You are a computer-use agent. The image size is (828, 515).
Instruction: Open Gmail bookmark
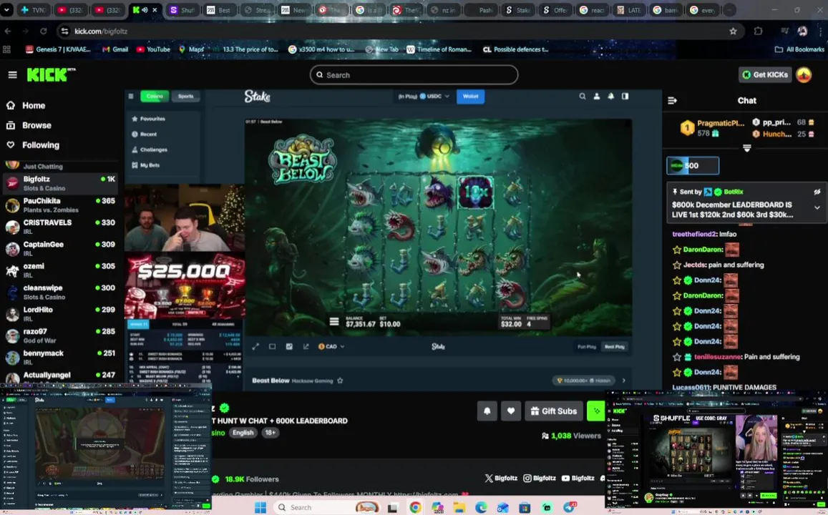(x=115, y=49)
